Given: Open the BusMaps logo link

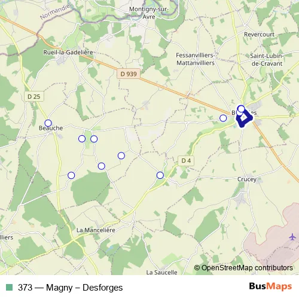Looking at the screenshot, I should (x=270, y=286).
